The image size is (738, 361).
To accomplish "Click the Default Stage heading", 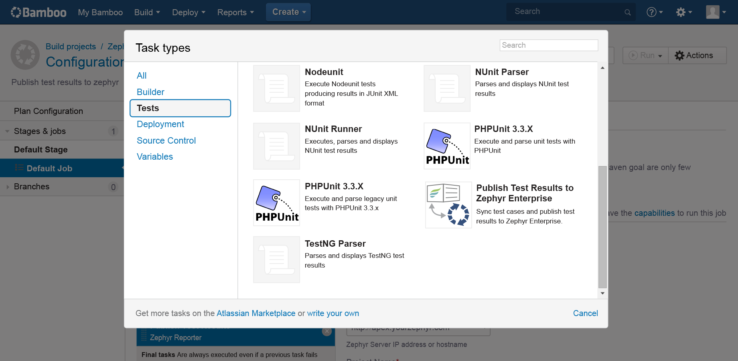I will pyautogui.click(x=41, y=150).
